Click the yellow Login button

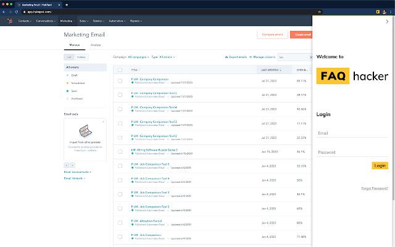coord(380,165)
